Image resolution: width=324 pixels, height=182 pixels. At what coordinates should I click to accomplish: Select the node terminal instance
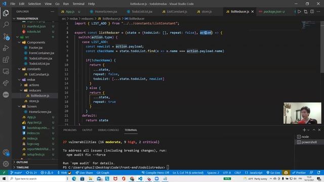305,136
